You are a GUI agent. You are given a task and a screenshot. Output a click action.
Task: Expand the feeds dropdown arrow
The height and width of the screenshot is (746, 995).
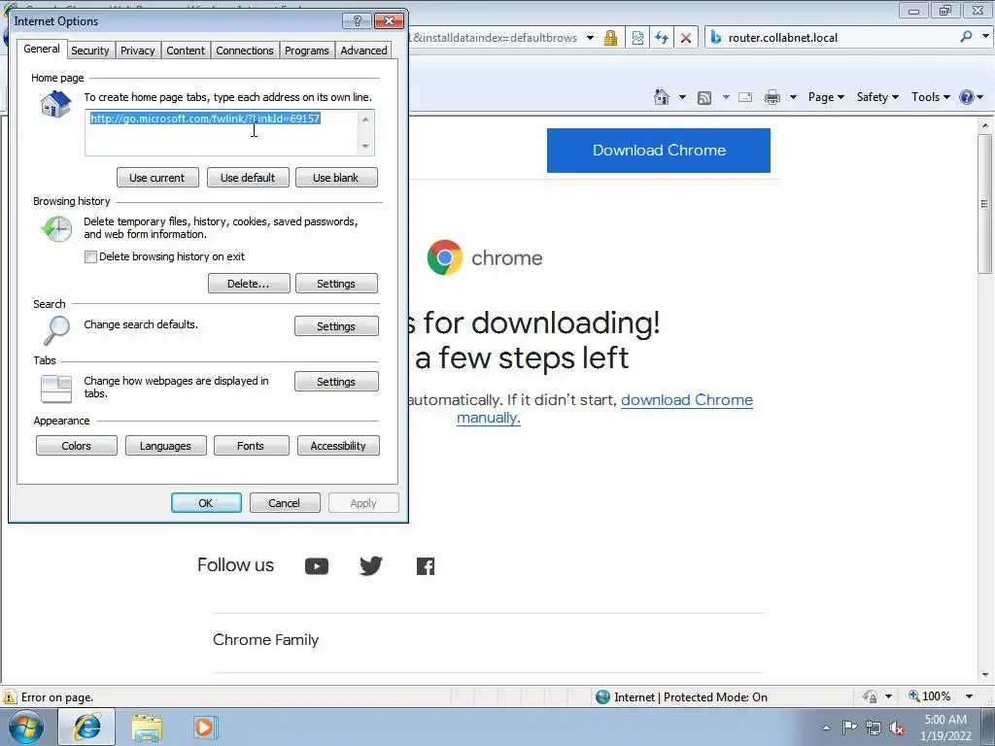point(726,97)
